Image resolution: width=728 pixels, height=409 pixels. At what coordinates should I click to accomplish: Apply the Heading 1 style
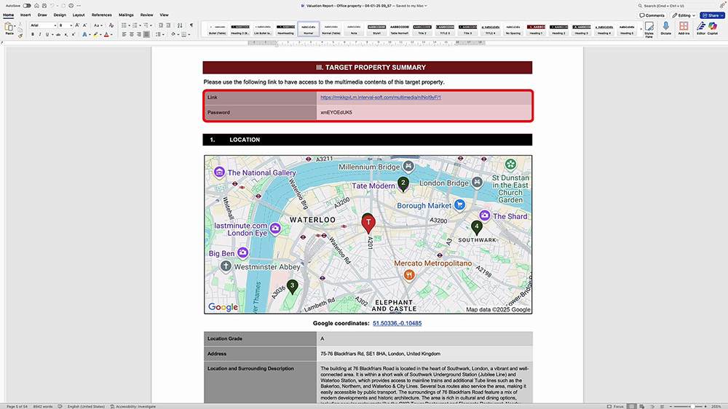(536, 29)
